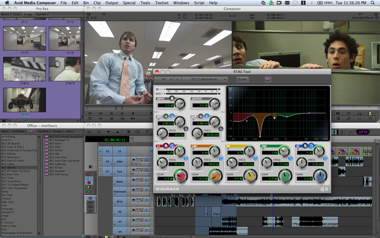Click the timeline timecode display
This screenshot has height=238, width=380.
coord(108,140)
